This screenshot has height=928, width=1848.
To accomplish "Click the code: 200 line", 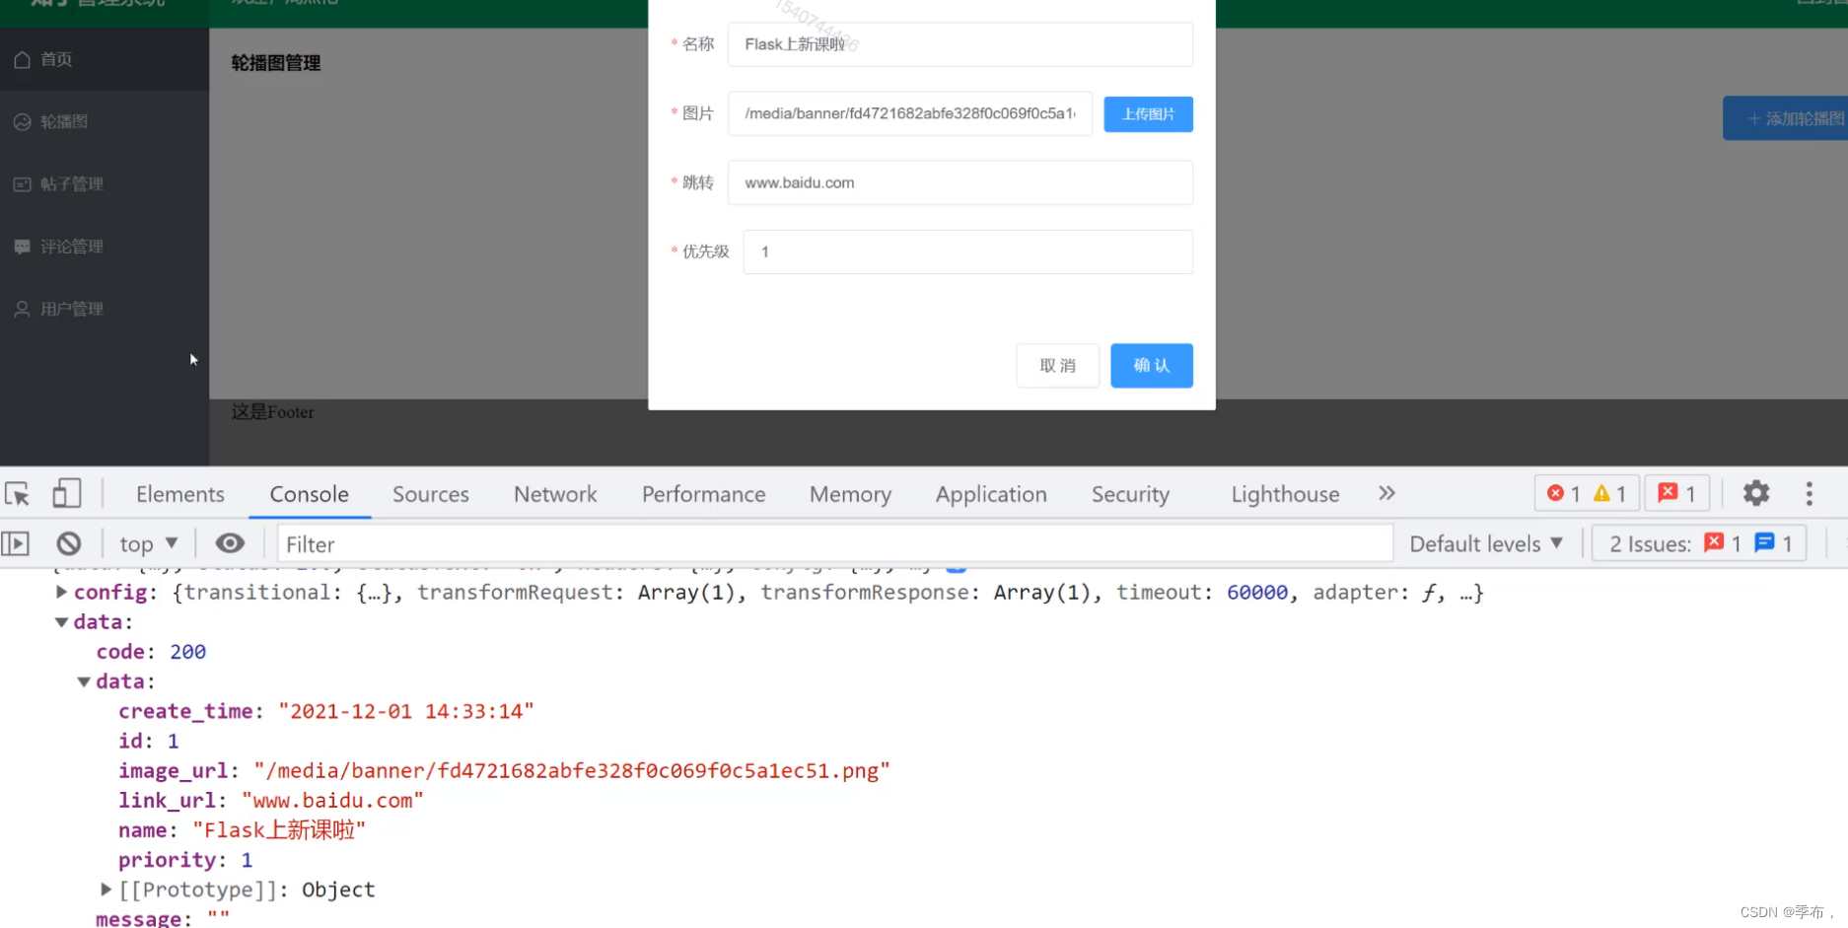I will (x=151, y=652).
